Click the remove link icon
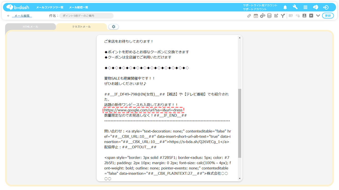This screenshot has width=339, height=190. tap(298, 16)
